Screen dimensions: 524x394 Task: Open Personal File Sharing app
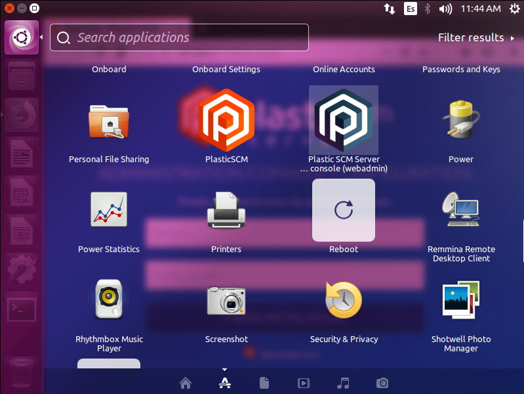(x=109, y=122)
